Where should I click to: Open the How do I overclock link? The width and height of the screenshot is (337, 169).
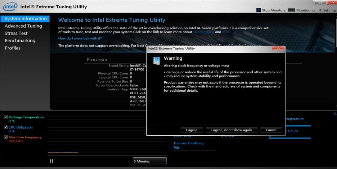click(x=80, y=38)
